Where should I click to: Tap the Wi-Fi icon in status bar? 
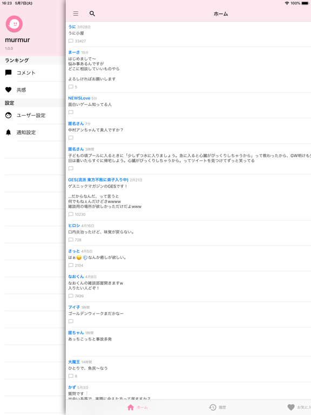click(287, 3)
